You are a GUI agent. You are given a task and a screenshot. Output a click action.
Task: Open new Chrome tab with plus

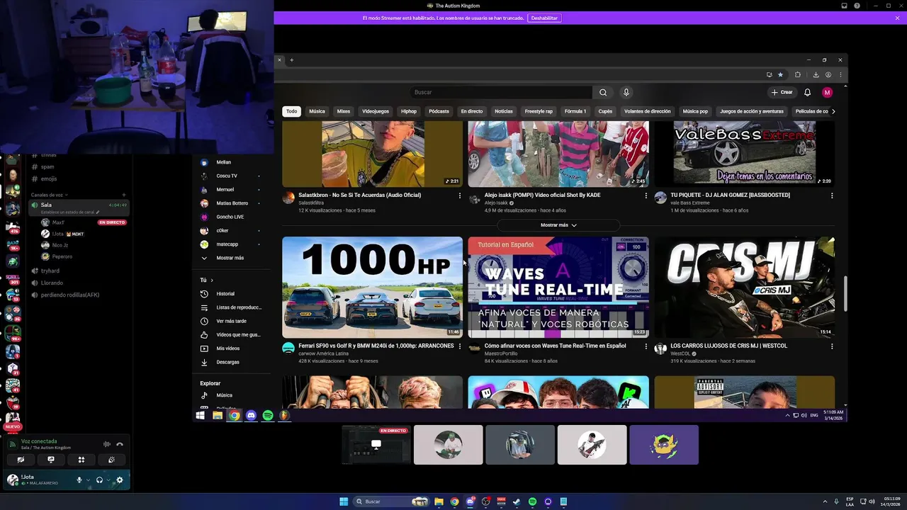point(291,59)
